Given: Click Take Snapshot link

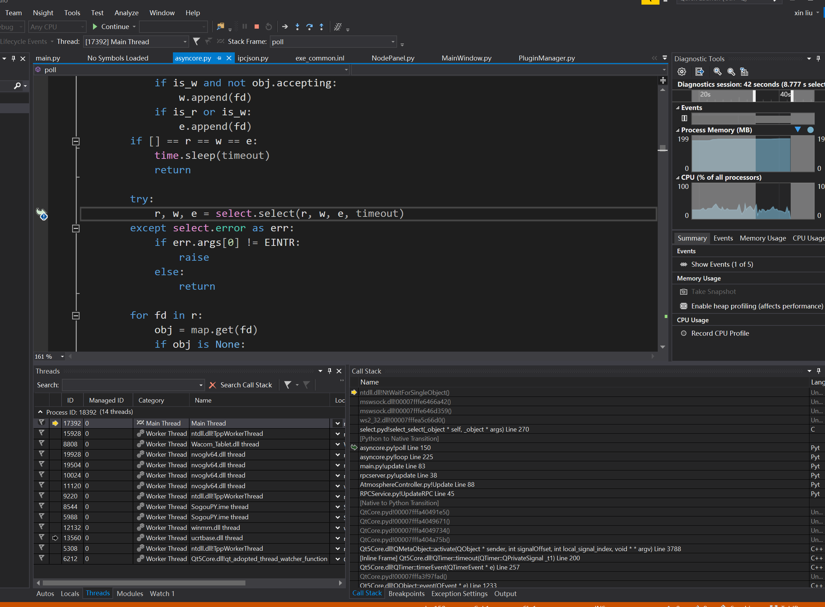Looking at the screenshot, I should coord(713,292).
